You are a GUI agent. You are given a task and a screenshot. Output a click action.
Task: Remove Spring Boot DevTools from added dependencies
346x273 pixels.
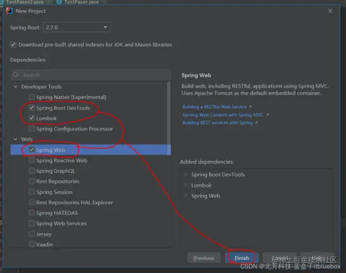pyautogui.click(x=186, y=175)
